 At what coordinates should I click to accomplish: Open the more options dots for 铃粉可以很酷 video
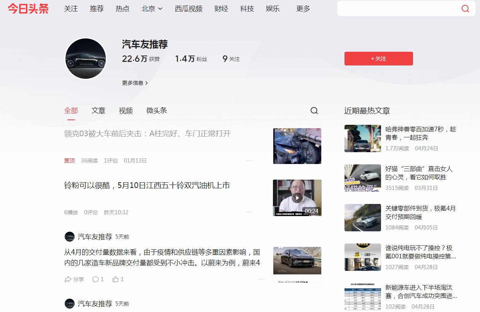point(249,212)
